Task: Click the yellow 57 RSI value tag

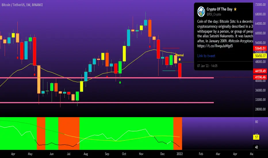Action: pos(256,137)
